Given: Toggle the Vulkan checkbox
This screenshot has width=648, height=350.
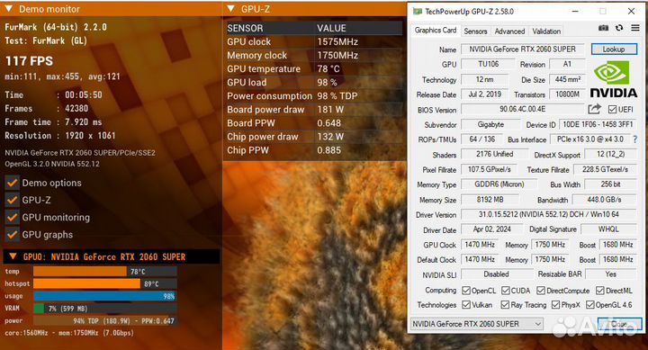Looking at the screenshot, I should [466, 305].
